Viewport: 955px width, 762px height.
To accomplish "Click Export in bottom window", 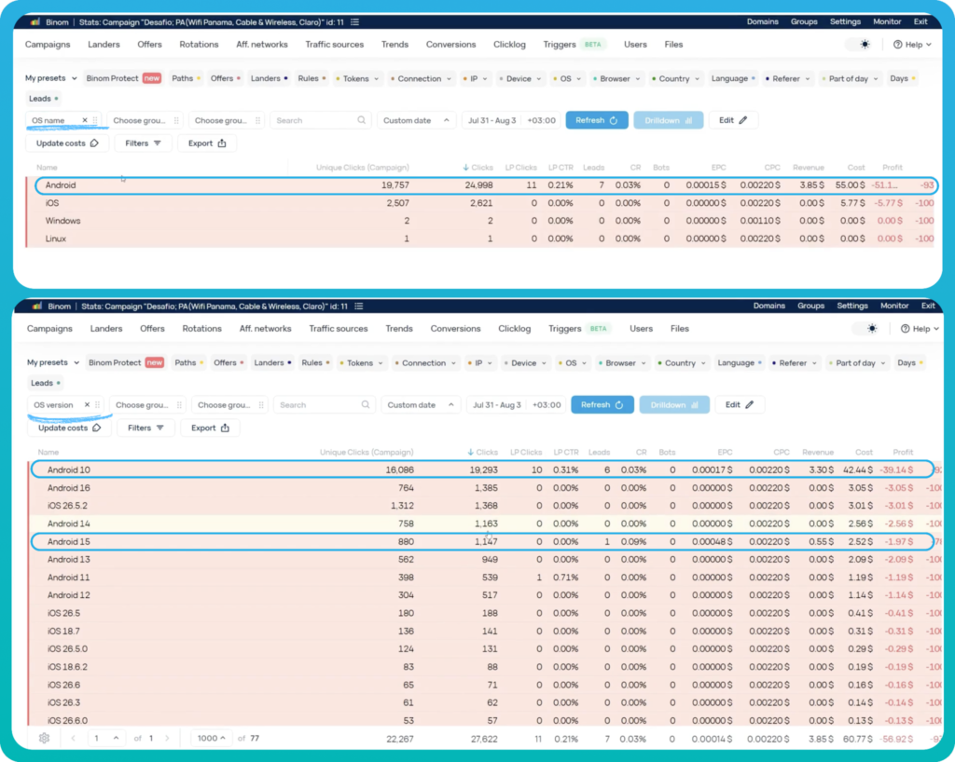I will [x=210, y=429].
